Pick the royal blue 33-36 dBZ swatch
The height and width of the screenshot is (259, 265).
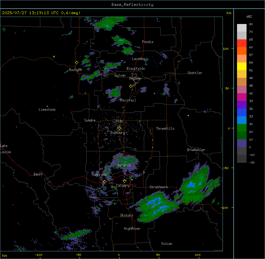(242, 112)
